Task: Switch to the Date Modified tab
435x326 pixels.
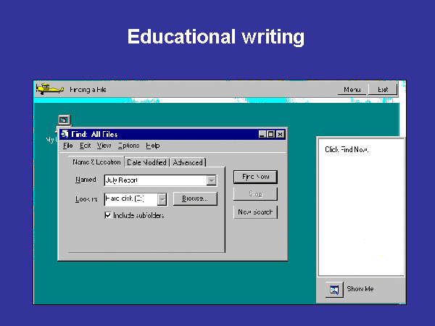Action: tap(147, 162)
